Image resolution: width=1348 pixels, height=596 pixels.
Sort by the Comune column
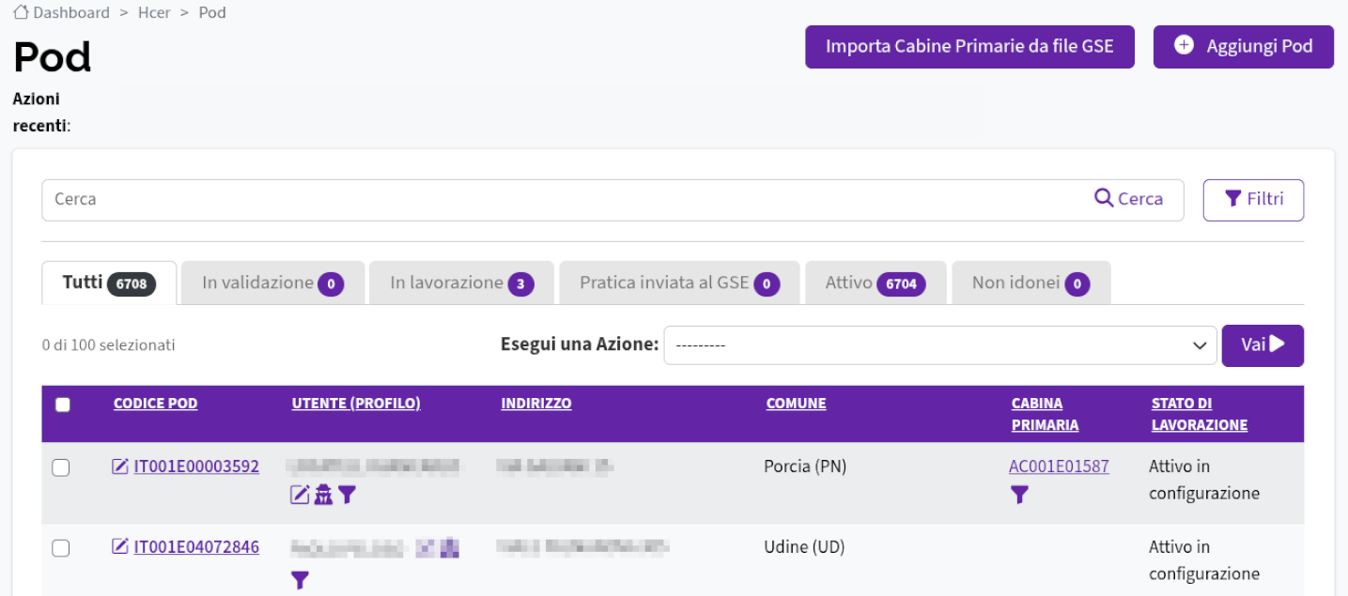pyautogui.click(x=797, y=404)
